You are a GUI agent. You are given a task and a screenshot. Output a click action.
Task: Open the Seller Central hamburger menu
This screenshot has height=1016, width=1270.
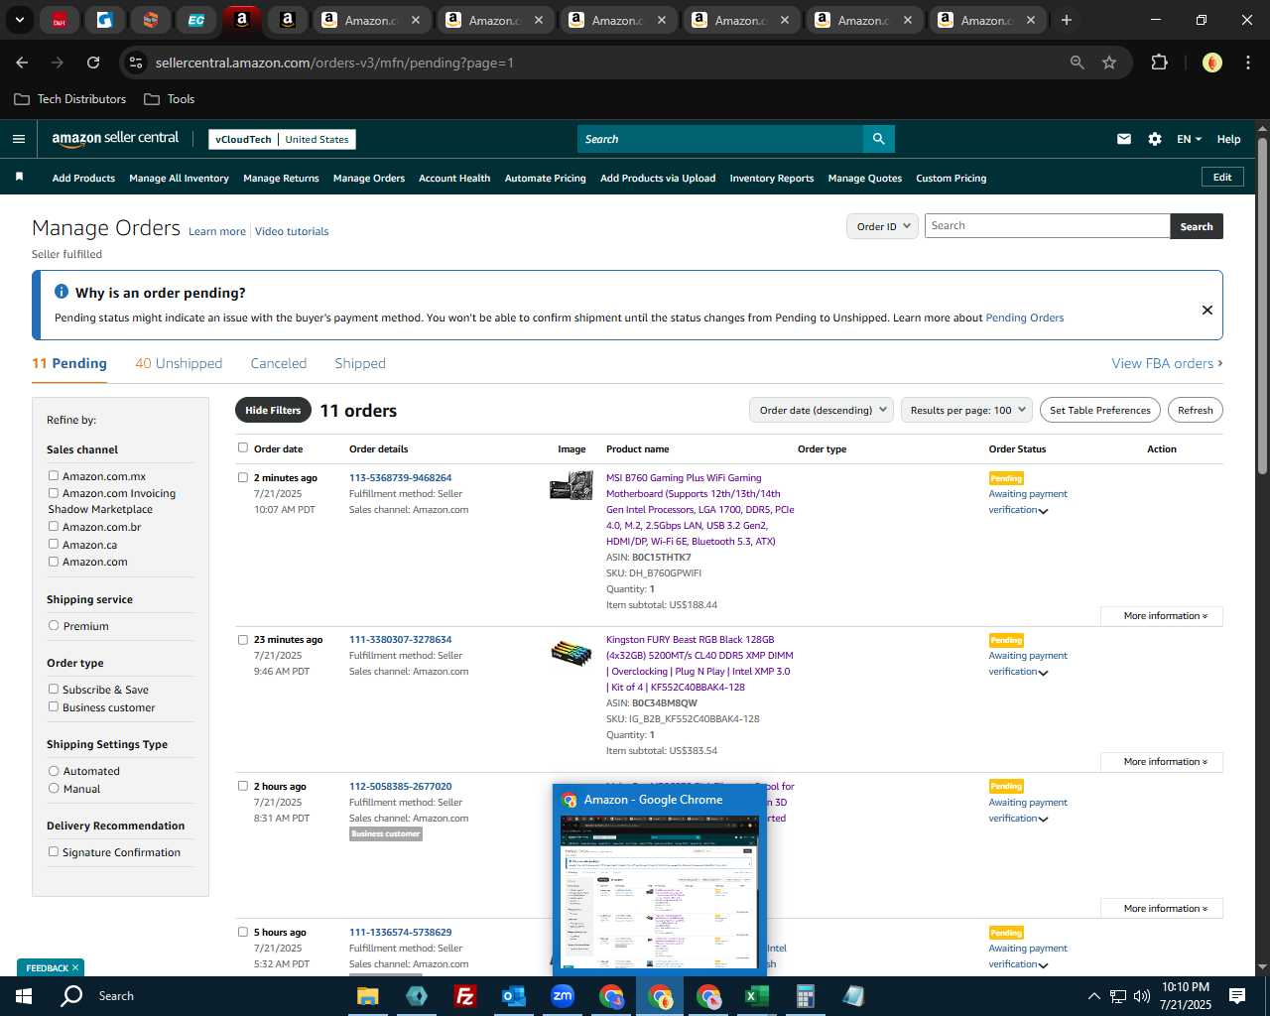[18, 139]
